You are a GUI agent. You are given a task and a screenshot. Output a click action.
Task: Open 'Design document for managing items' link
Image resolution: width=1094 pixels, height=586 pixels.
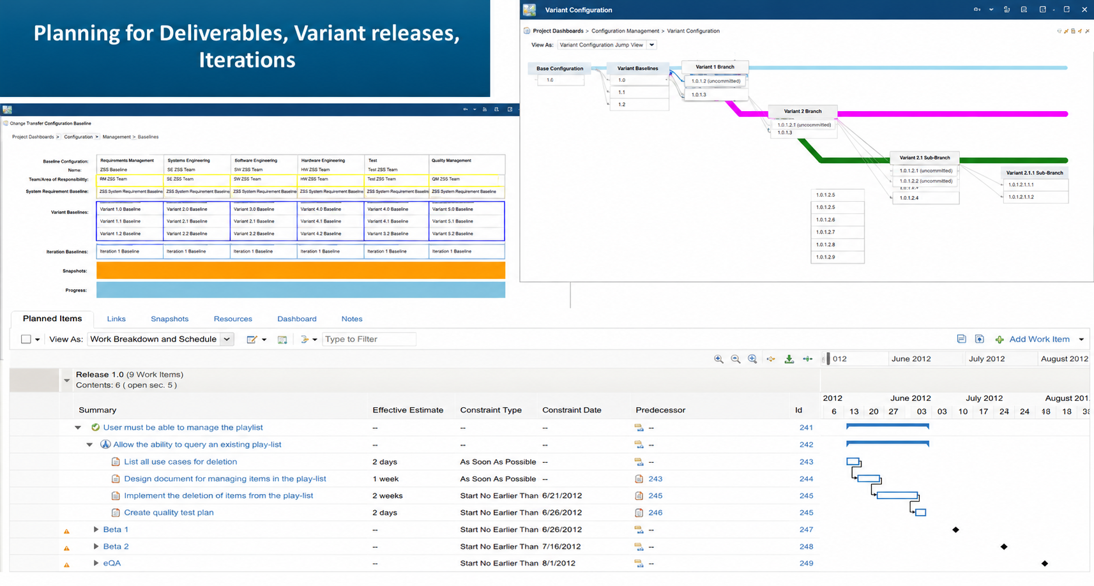[x=225, y=479]
